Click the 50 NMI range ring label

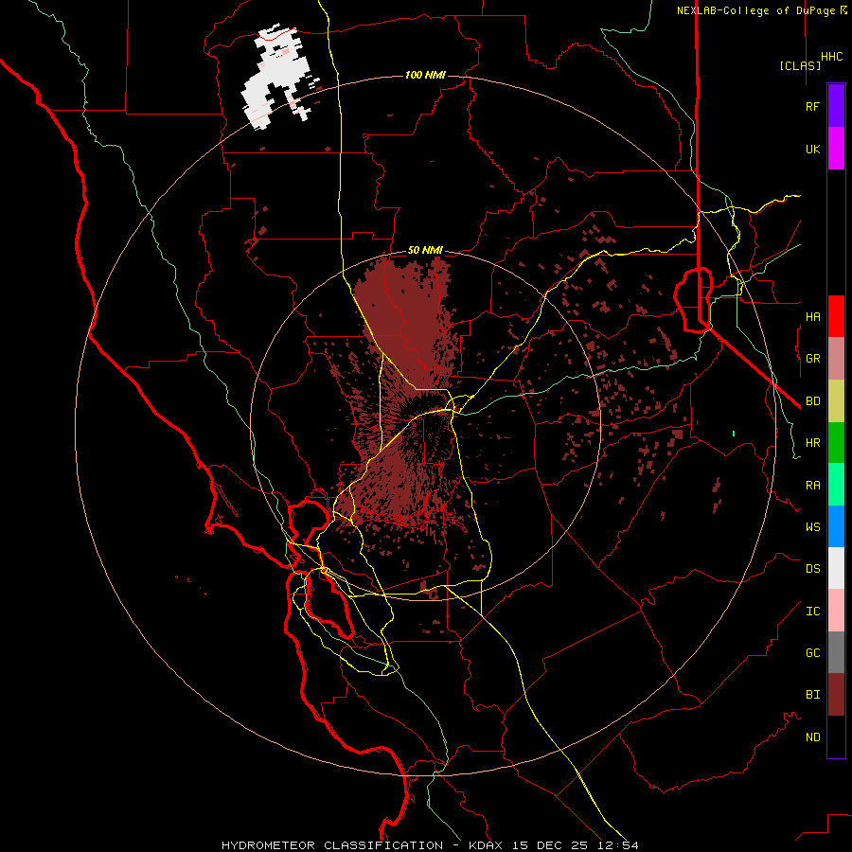(425, 251)
